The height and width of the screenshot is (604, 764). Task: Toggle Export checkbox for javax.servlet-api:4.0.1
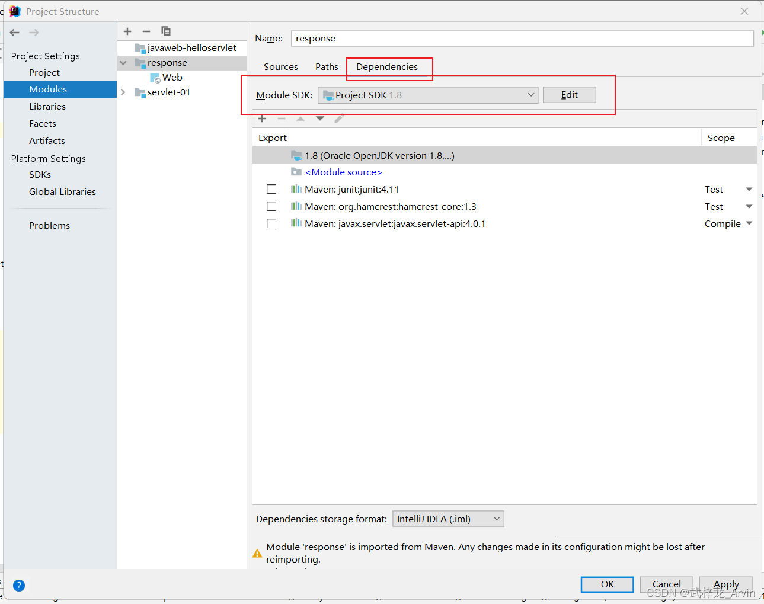tap(271, 223)
